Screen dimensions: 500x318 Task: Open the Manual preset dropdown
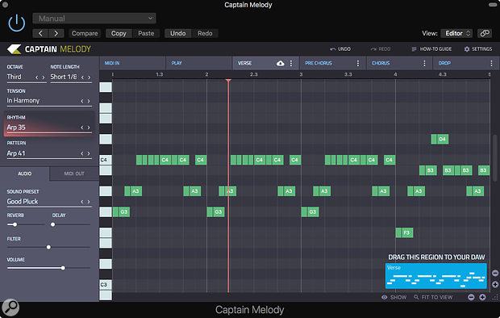[94, 19]
